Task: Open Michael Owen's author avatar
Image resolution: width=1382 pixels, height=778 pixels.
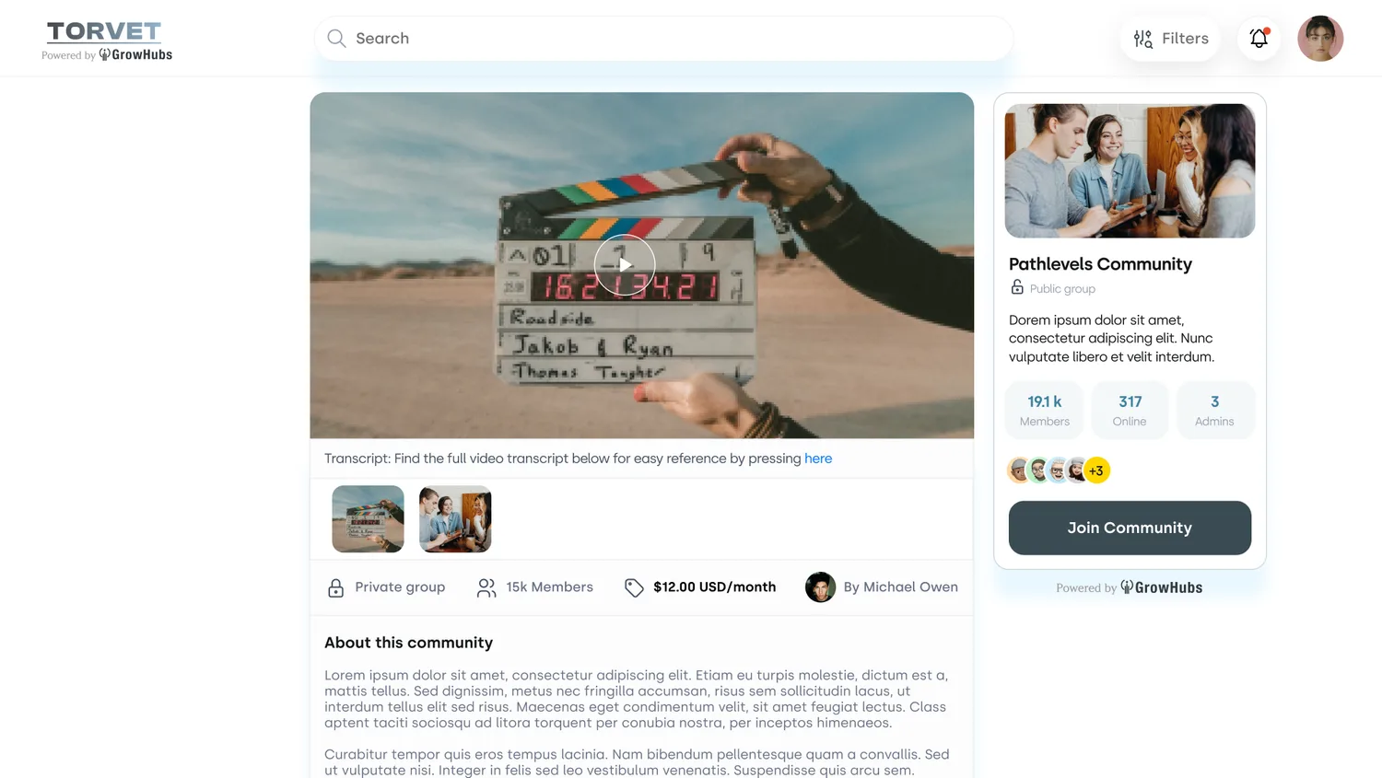Action: (x=820, y=587)
